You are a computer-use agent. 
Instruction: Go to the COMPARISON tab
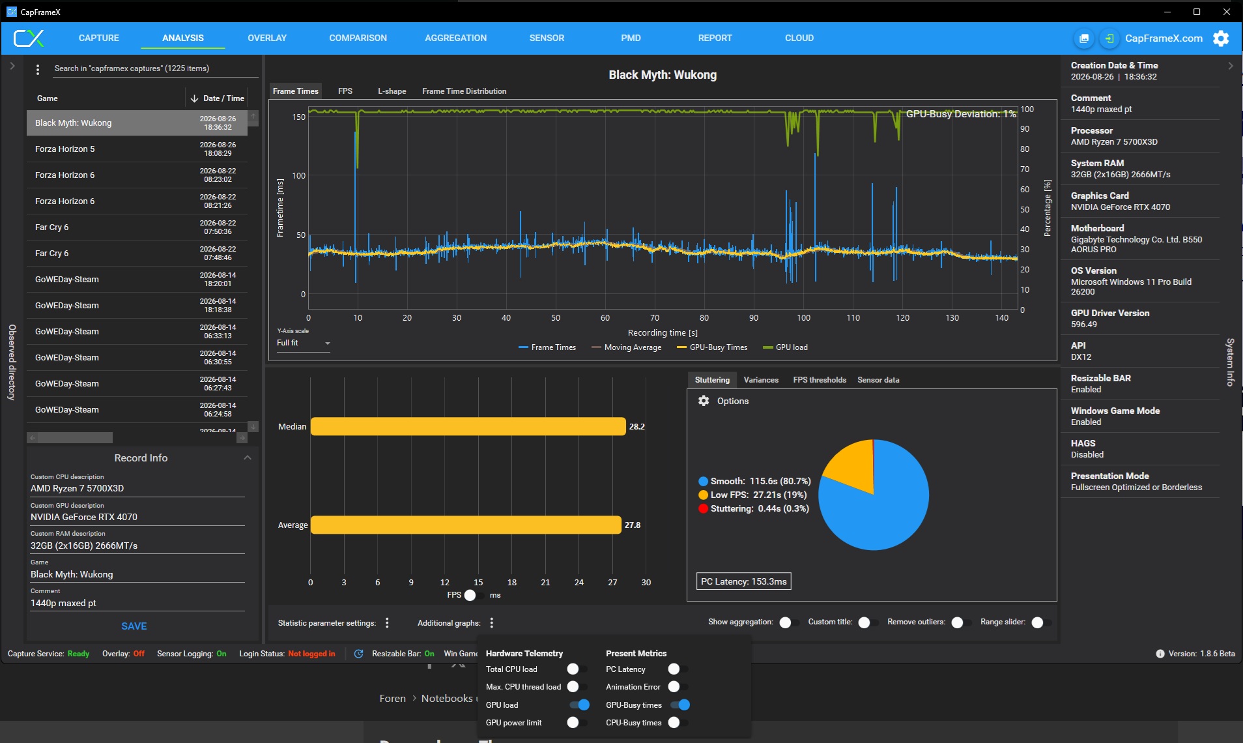[358, 38]
